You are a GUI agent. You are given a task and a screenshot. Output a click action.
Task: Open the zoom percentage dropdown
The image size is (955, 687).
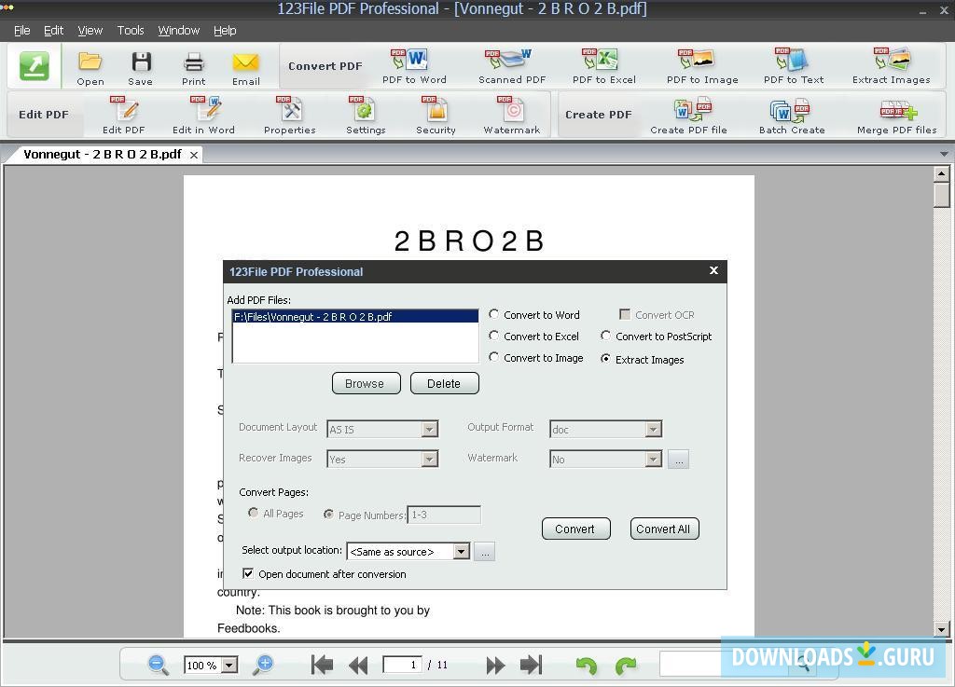click(x=229, y=665)
